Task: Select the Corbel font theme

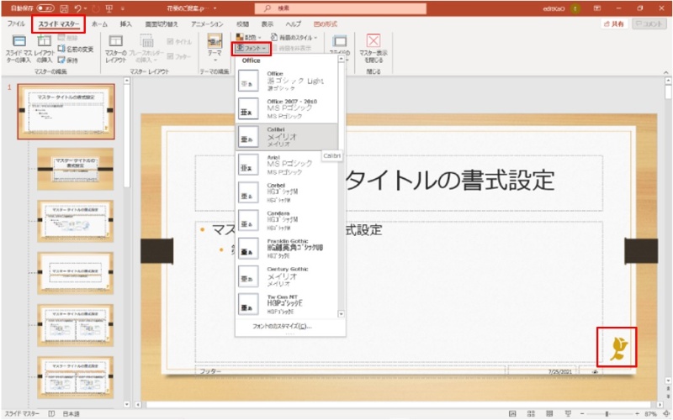Action: [287, 192]
